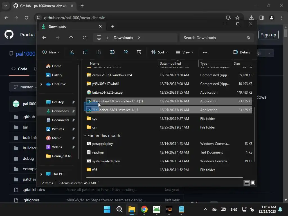Screen dimensions: 288x216
Task: Close the Downloads tab in Explorer
Action: pos(100,26)
